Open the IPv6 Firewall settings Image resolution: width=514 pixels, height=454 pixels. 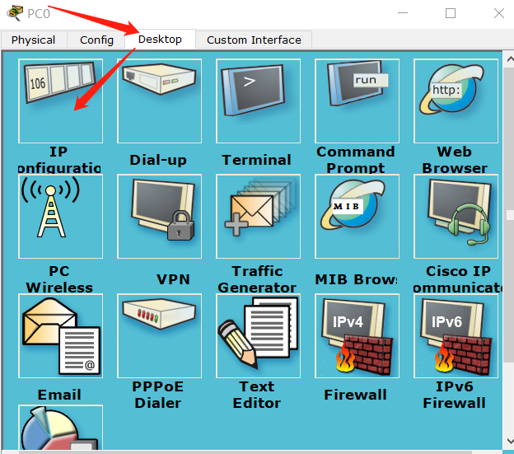[x=456, y=336]
